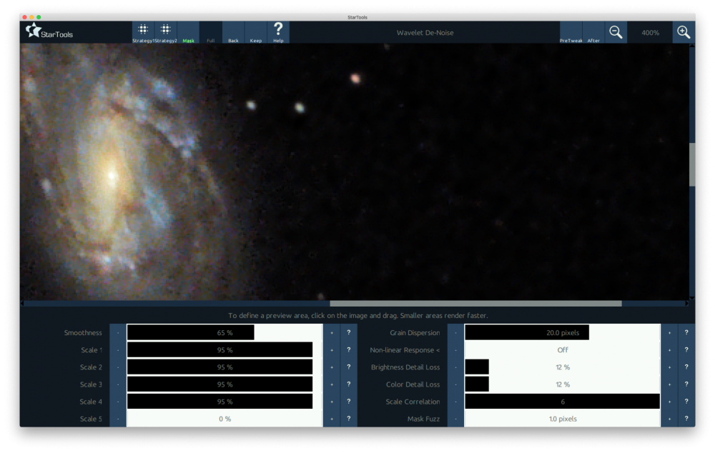Show help for Color Detail Loss
715x453 pixels.
(x=686, y=384)
